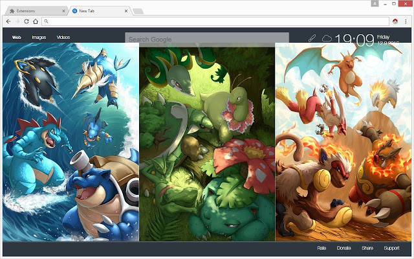Click the paintbrush customize icon
This screenshot has width=414, height=259.
[312, 38]
